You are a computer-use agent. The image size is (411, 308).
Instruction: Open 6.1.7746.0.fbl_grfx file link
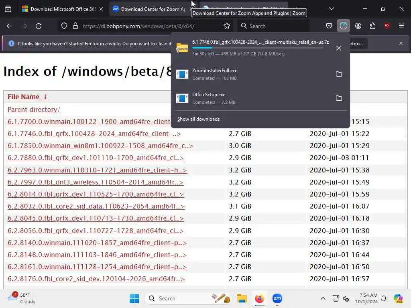click(x=94, y=134)
